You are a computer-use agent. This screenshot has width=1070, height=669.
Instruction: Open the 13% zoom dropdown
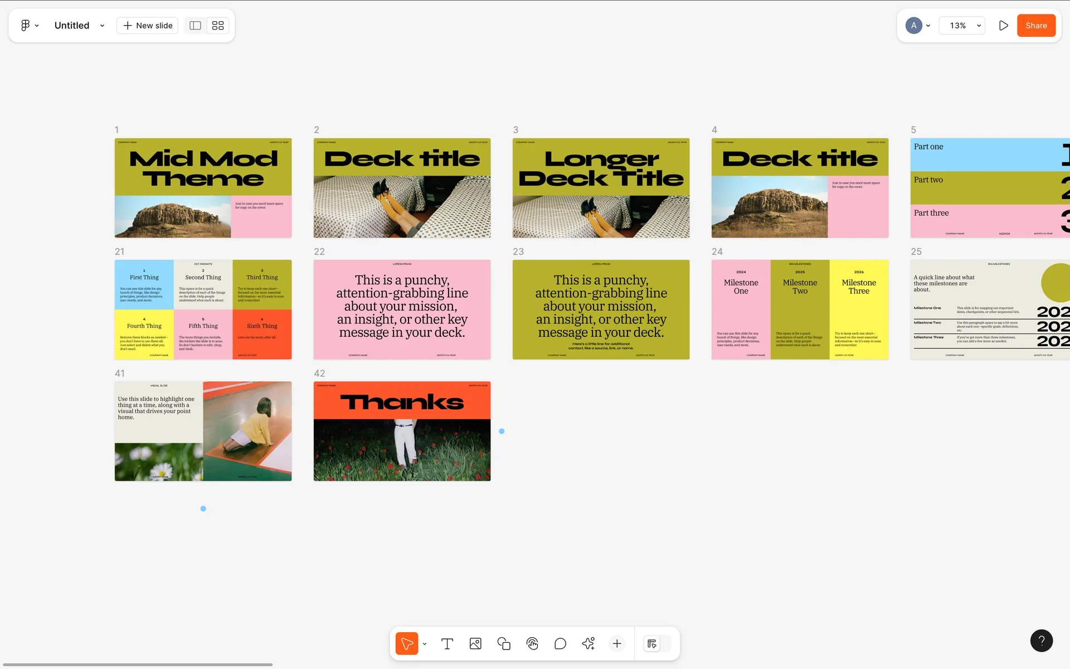pos(962,26)
